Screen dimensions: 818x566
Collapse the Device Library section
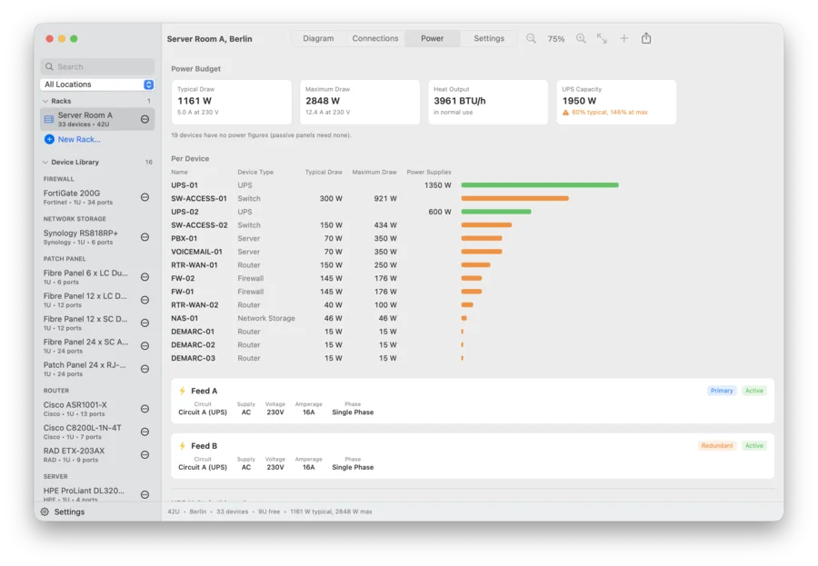(45, 163)
